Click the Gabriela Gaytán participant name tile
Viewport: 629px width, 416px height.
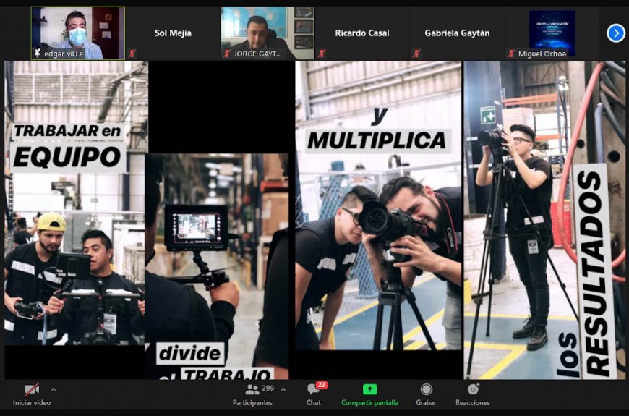457,33
